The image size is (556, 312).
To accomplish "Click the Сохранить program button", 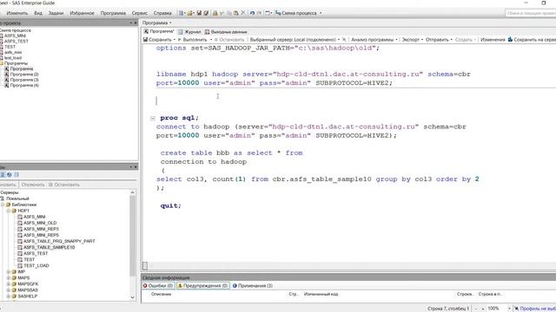I will click(157, 40).
